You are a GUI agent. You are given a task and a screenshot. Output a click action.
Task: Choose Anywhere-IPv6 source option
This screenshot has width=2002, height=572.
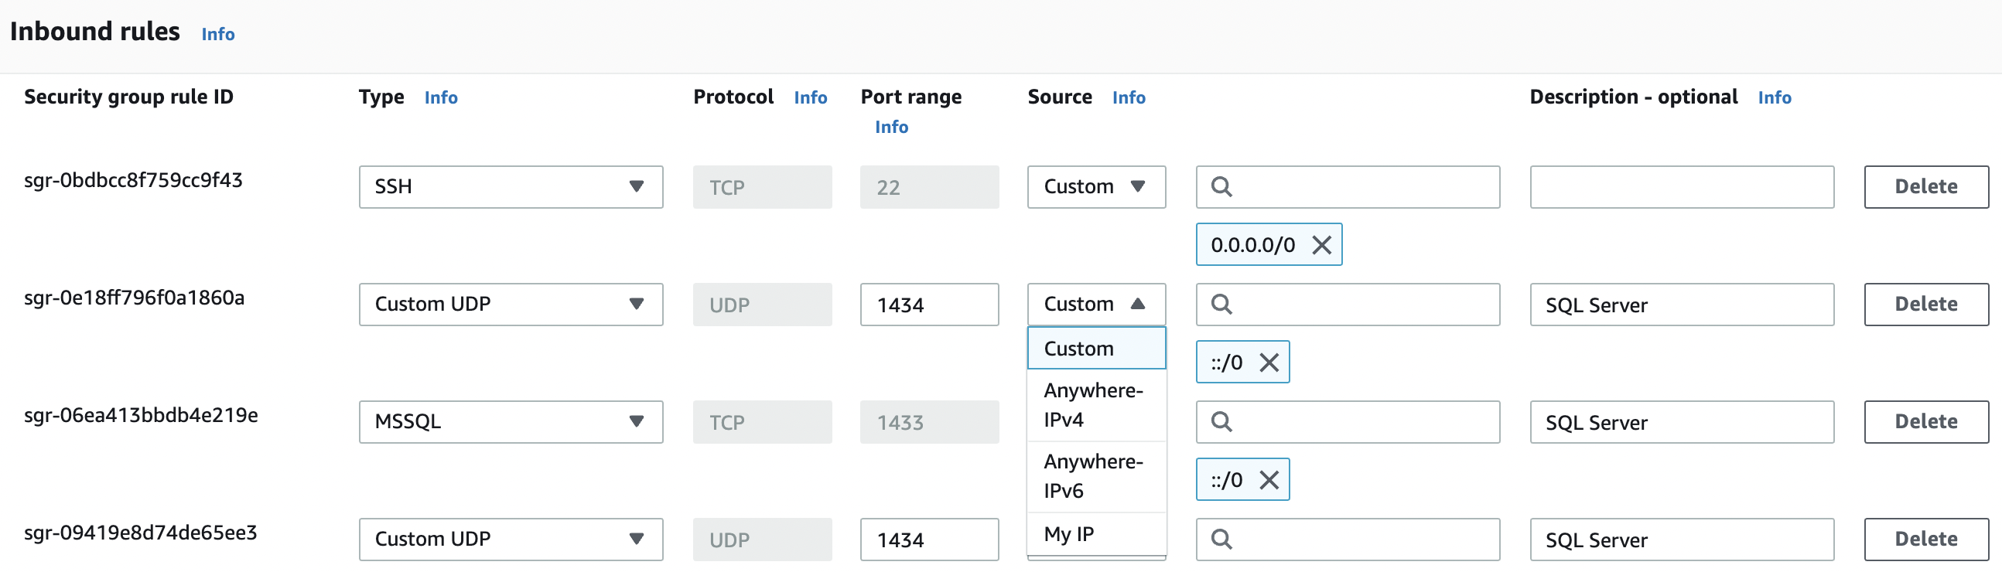point(1096,476)
